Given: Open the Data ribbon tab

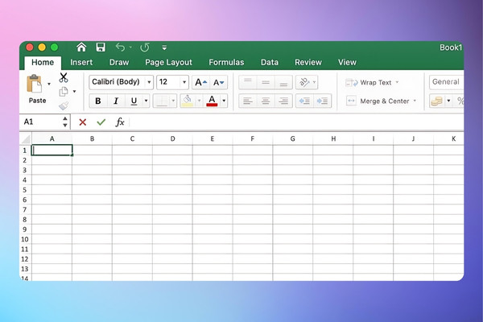Looking at the screenshot, I should (x=270, y=62).
